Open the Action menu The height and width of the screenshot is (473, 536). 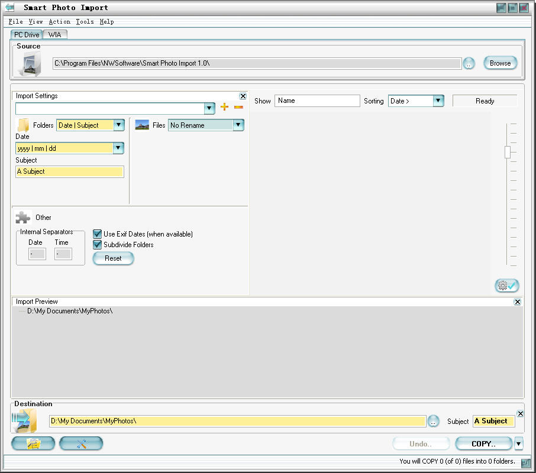[x=59, y=22]
